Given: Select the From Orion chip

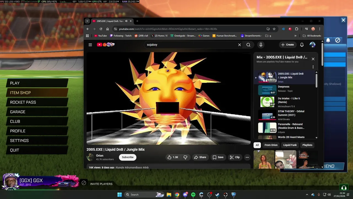Looking at the screenshot, I should pos(271,145).
